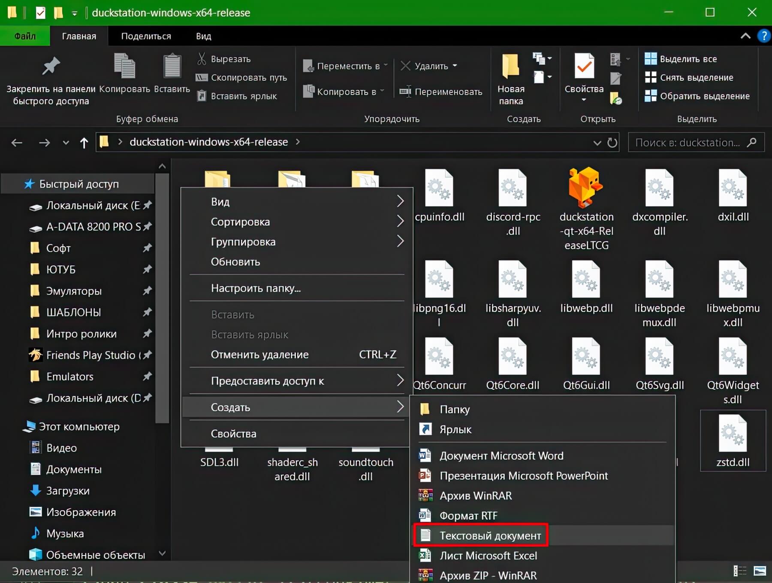The height and width of the screenshot is (583, 772).
Task: Open the Софт folder in the sidebar
Action: click(x=58, y=248)
